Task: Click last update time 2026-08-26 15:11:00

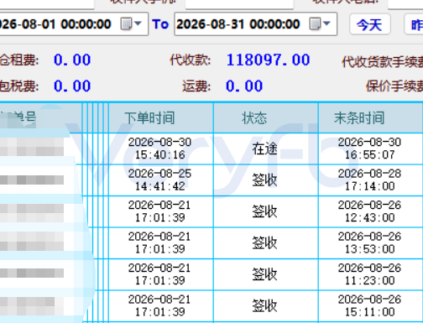Action: pos(369,305)
